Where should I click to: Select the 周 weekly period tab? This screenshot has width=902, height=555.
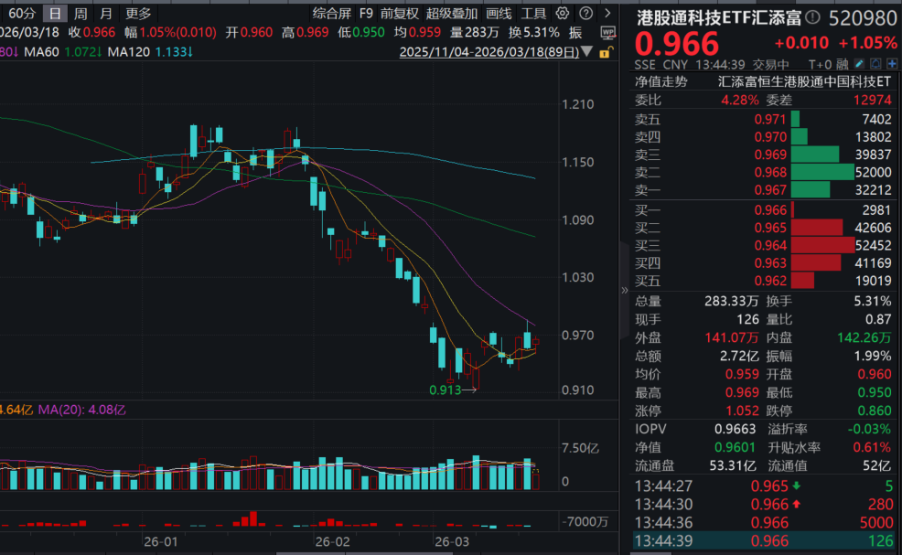tap(81, 14)
